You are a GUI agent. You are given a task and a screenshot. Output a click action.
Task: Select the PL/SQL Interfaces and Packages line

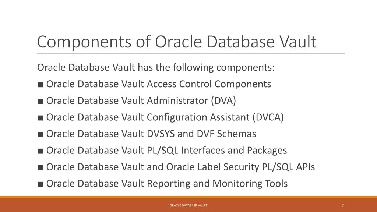(x=167, y=151)
